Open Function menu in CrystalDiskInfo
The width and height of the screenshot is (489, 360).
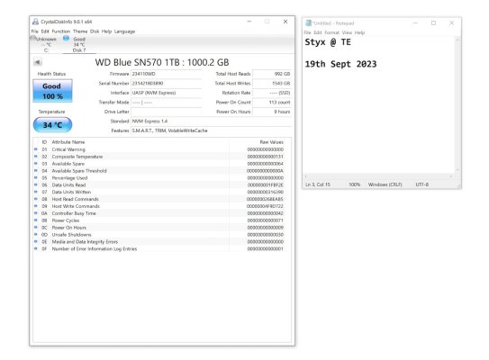tap(61, 31)
